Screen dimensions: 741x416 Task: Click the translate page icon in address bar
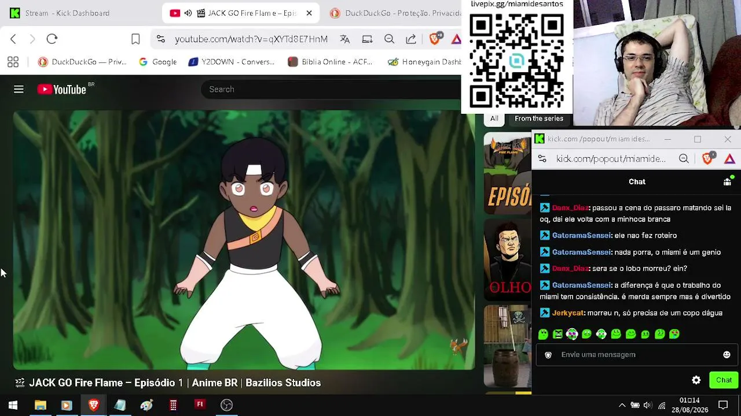[x=345, y=39]
